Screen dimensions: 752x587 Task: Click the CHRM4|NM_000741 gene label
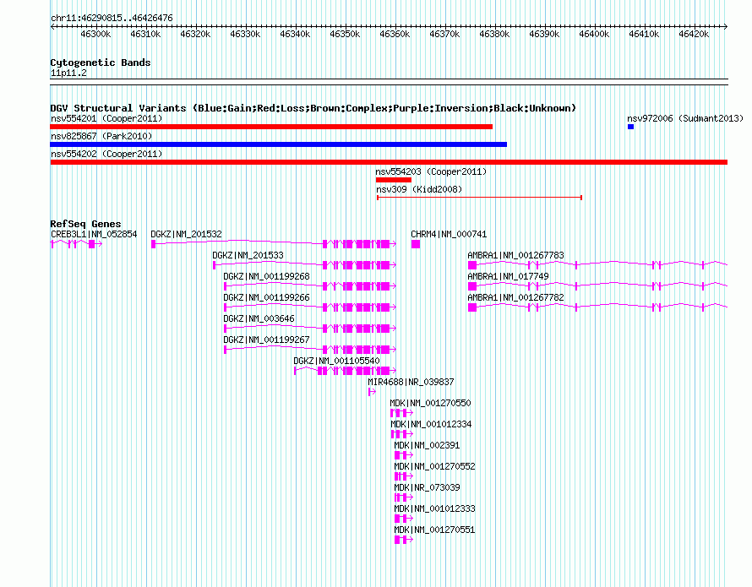[449, 234]
